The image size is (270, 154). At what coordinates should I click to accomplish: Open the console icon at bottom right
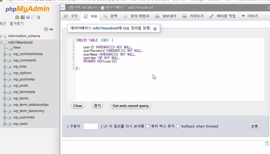click(x=267, y=144)
